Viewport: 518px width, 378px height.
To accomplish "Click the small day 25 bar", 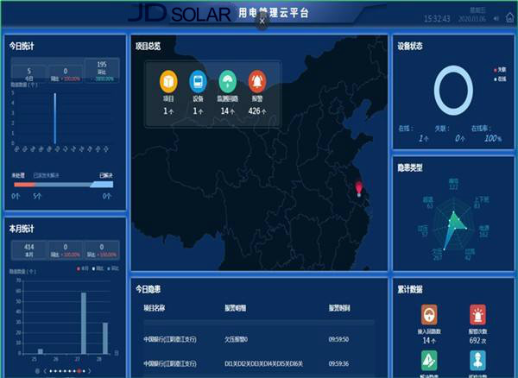I will [41, 351].
